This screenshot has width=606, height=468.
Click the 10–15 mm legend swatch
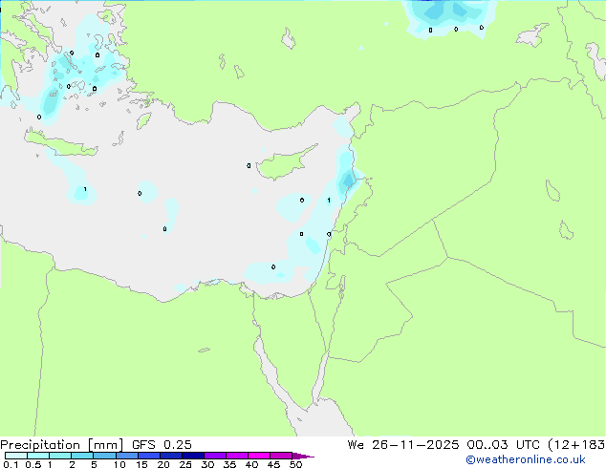coord(126,456)
